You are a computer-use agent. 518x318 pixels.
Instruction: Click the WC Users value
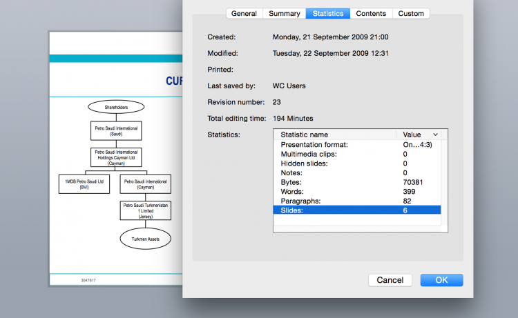point(289,86)
